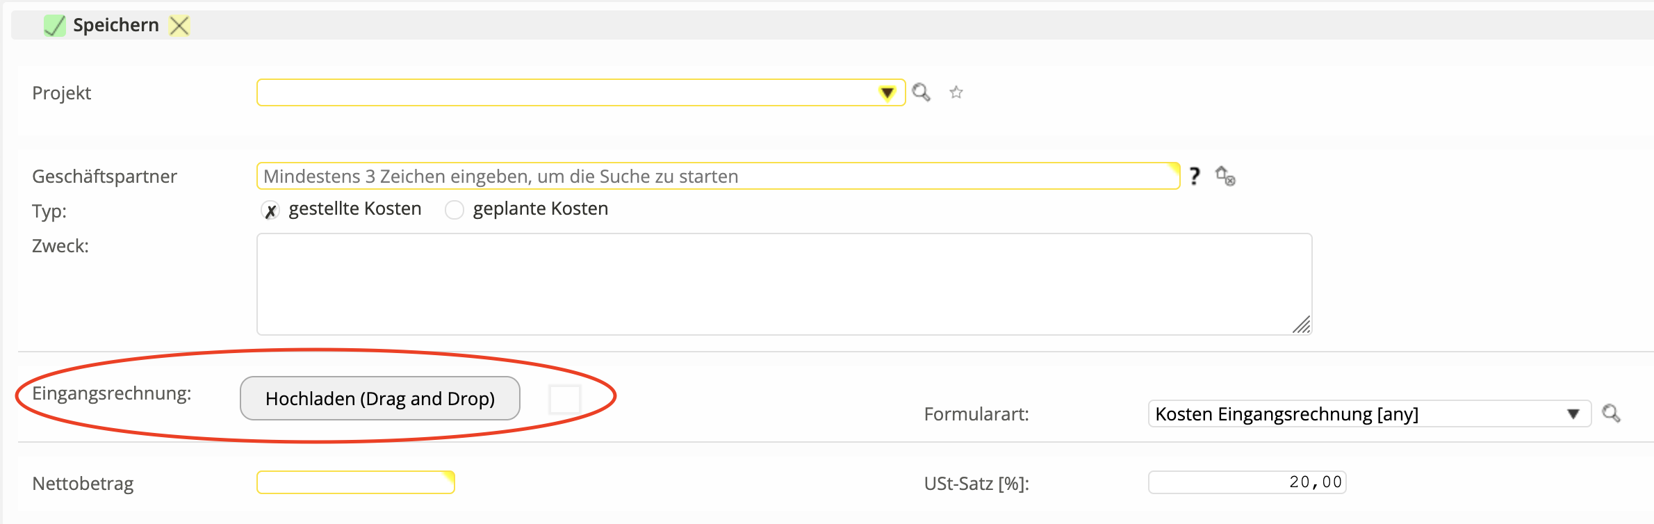
Task: Click the green checkmark Speichern icon
Action: tap(54, 26)
